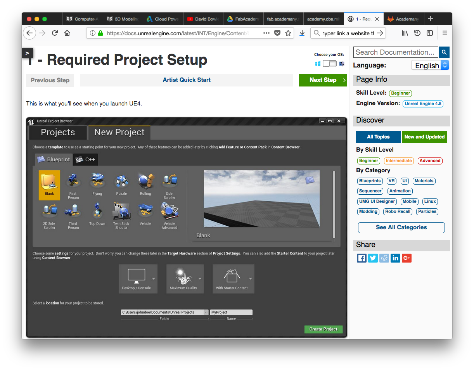
Task: Share page on Reddit
Action: [384, 258]
